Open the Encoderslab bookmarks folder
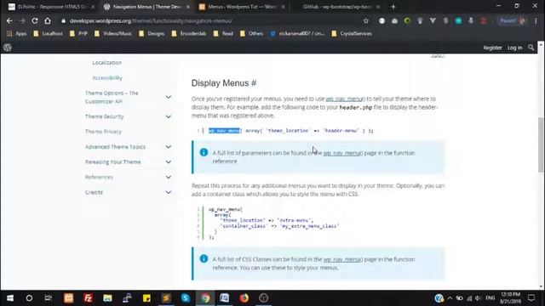Viewport: 545px width, 306px height. (189, 34)
